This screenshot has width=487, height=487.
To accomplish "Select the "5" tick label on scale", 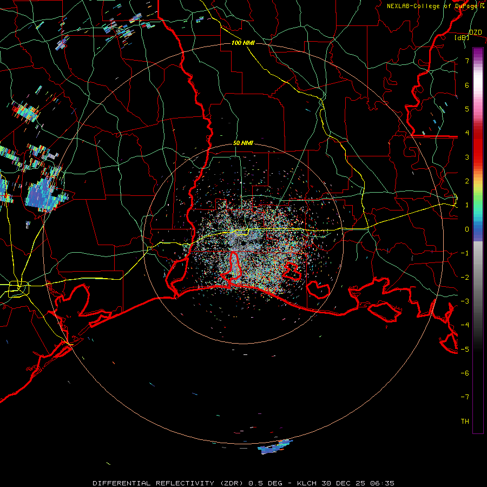I will (467, 109).
